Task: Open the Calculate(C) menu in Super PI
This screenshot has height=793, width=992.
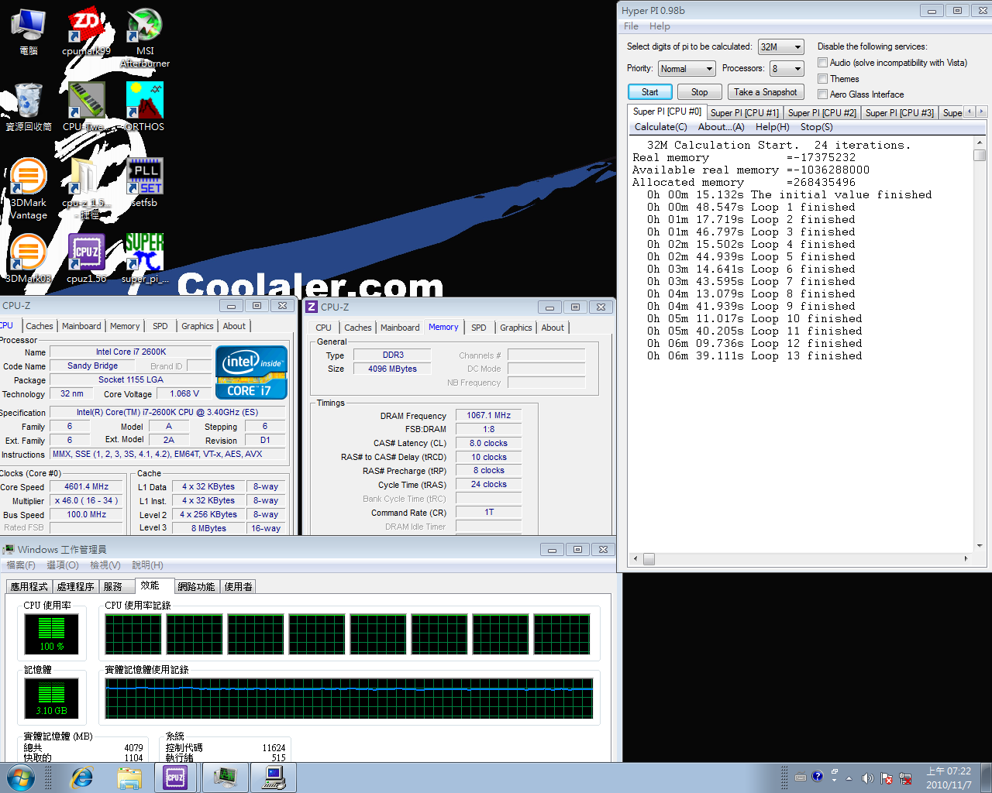Action: coord(660,127)
